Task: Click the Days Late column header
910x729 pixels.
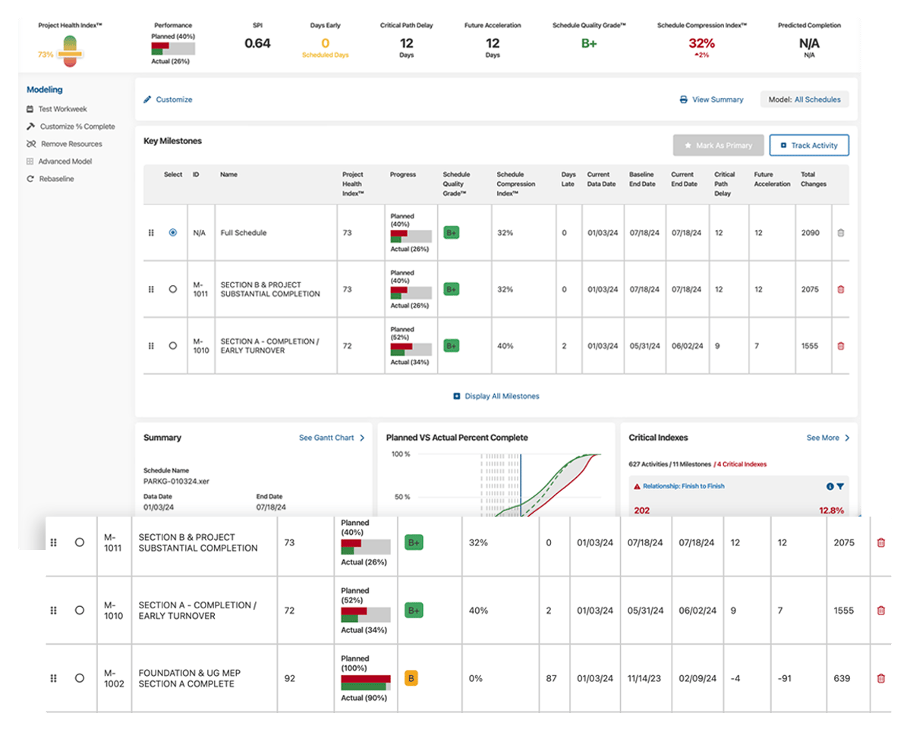Action: pyautogui.click(x=568, y=179)
